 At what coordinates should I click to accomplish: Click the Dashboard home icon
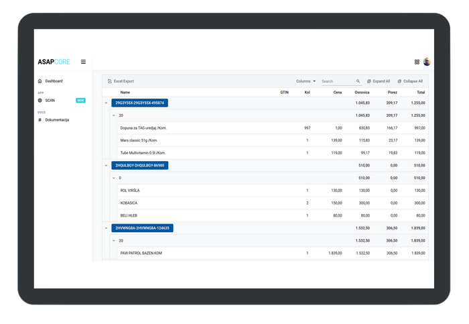point(40,81)
